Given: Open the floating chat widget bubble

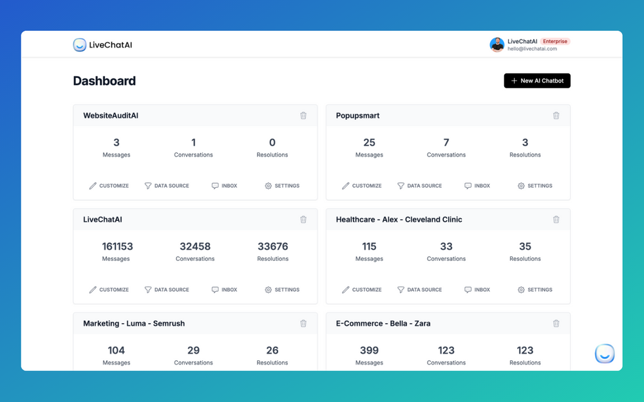Looking at the screenshot, I should click(604, 353).
